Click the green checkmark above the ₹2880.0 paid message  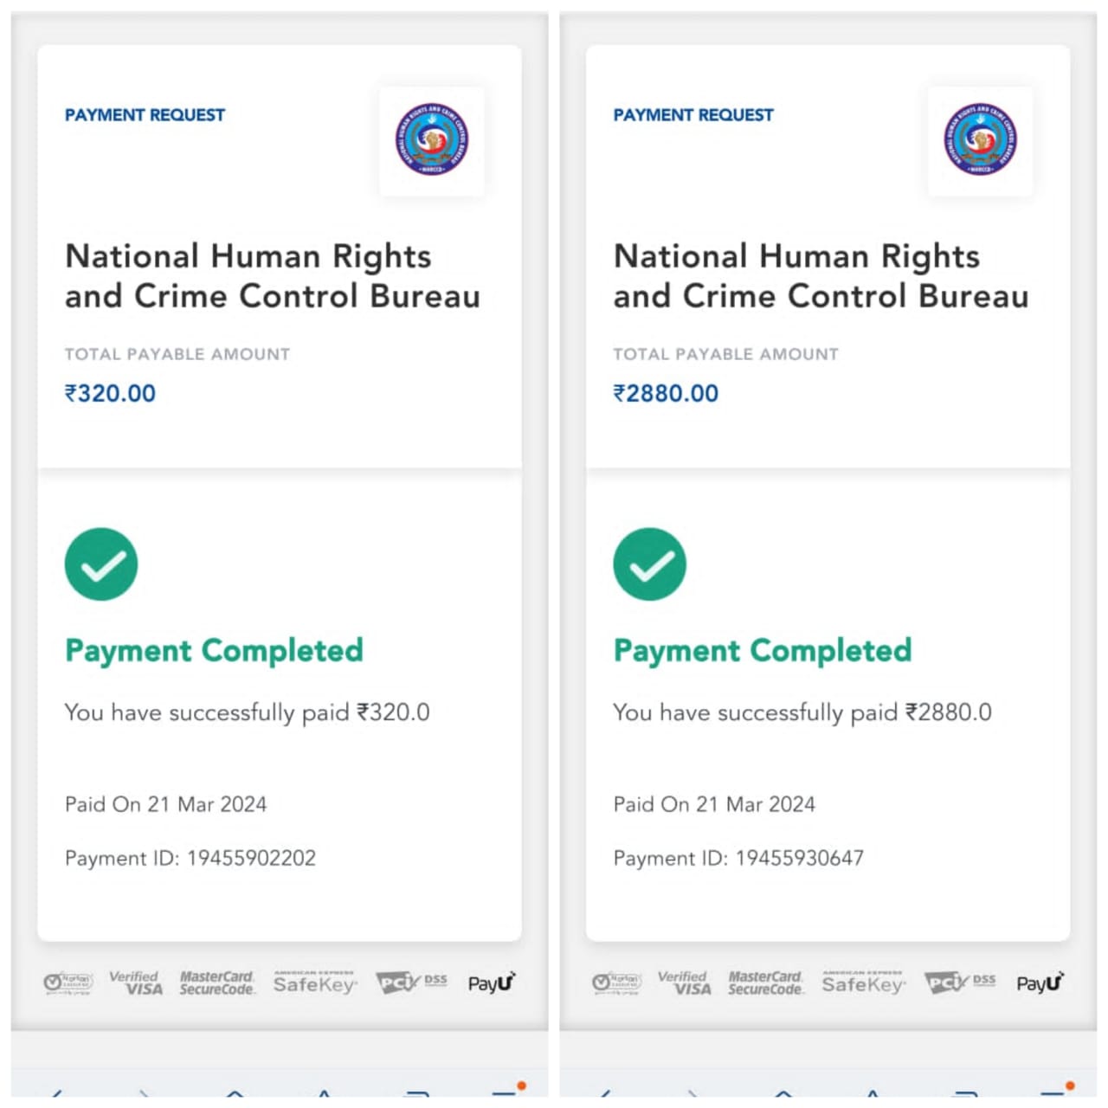(650, 564)
